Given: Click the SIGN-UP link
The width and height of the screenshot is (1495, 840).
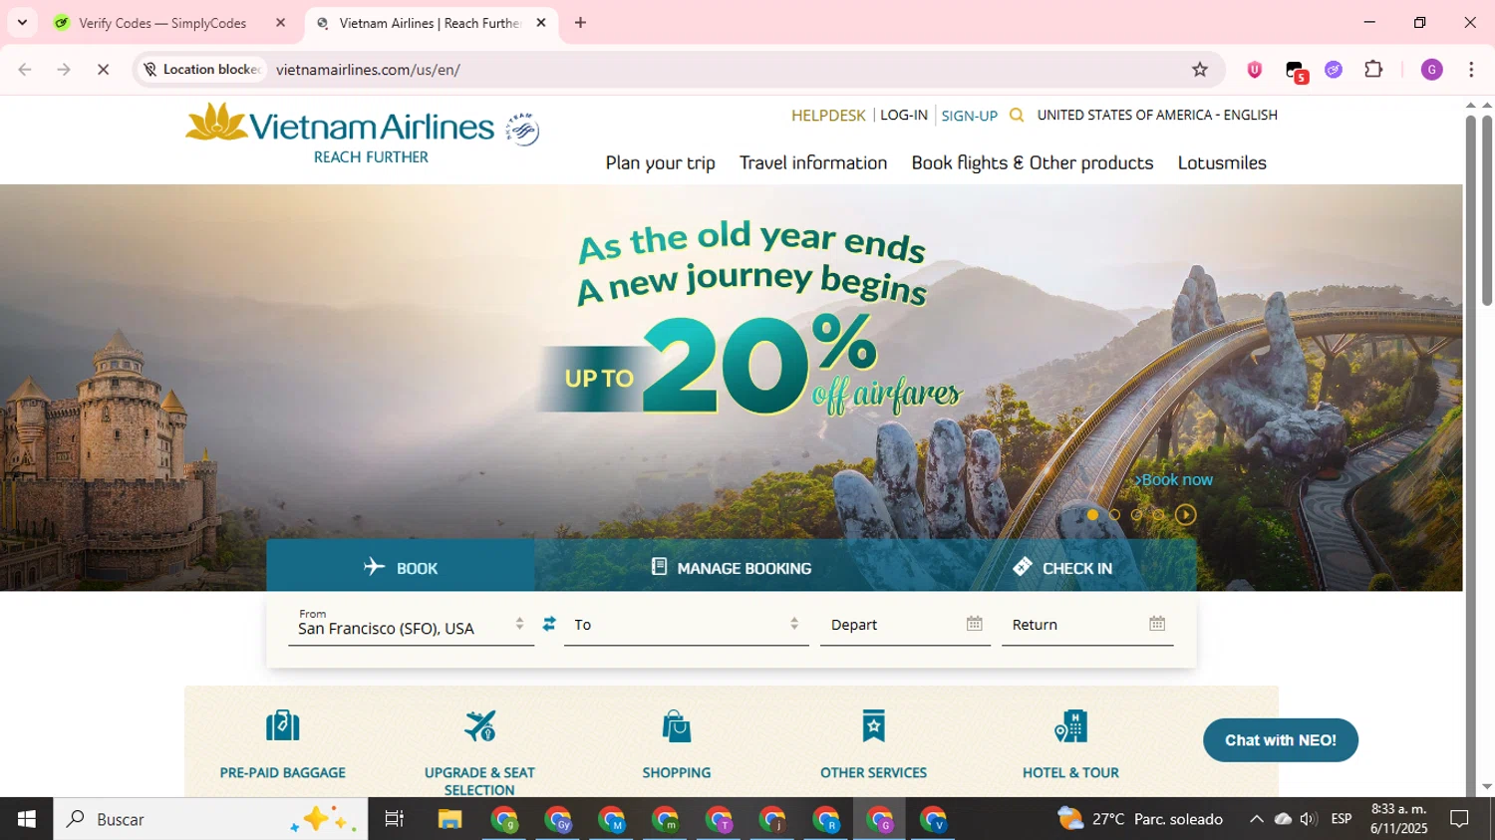Looking at the screenshot, I should (x=970, y=116).
